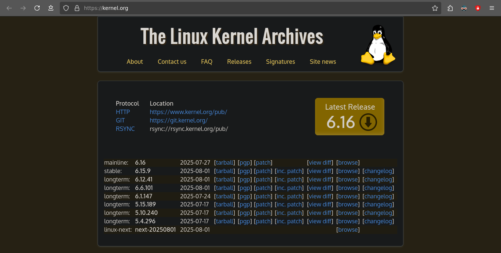Image resolution: width=501 pixels, height=253 pixels.
Task: Click the RSYNC protocol link
Action: pos(125,129)
